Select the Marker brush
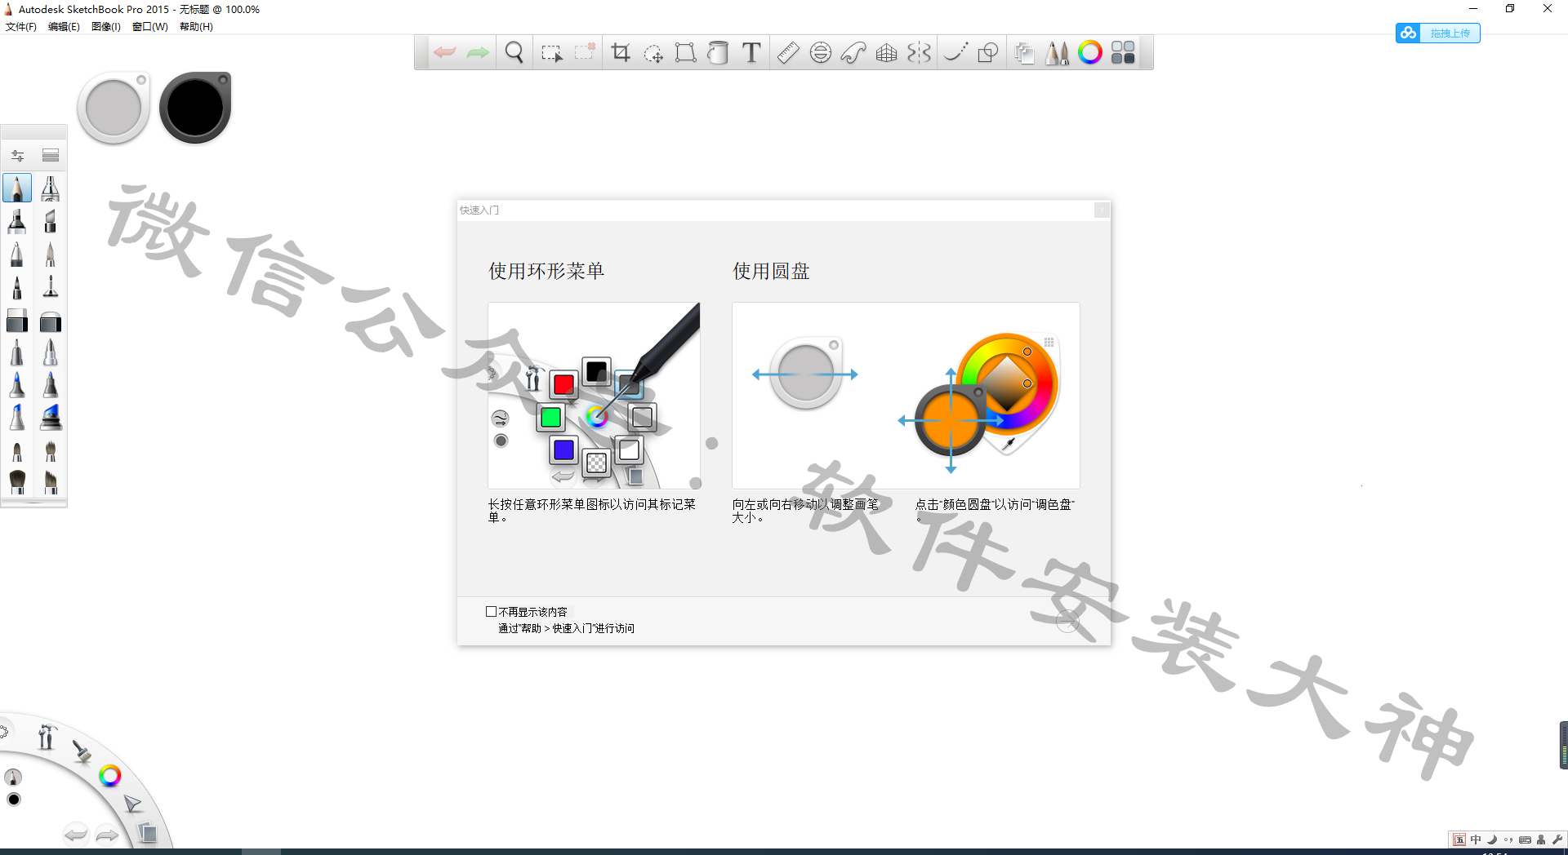 coord(17,221)
